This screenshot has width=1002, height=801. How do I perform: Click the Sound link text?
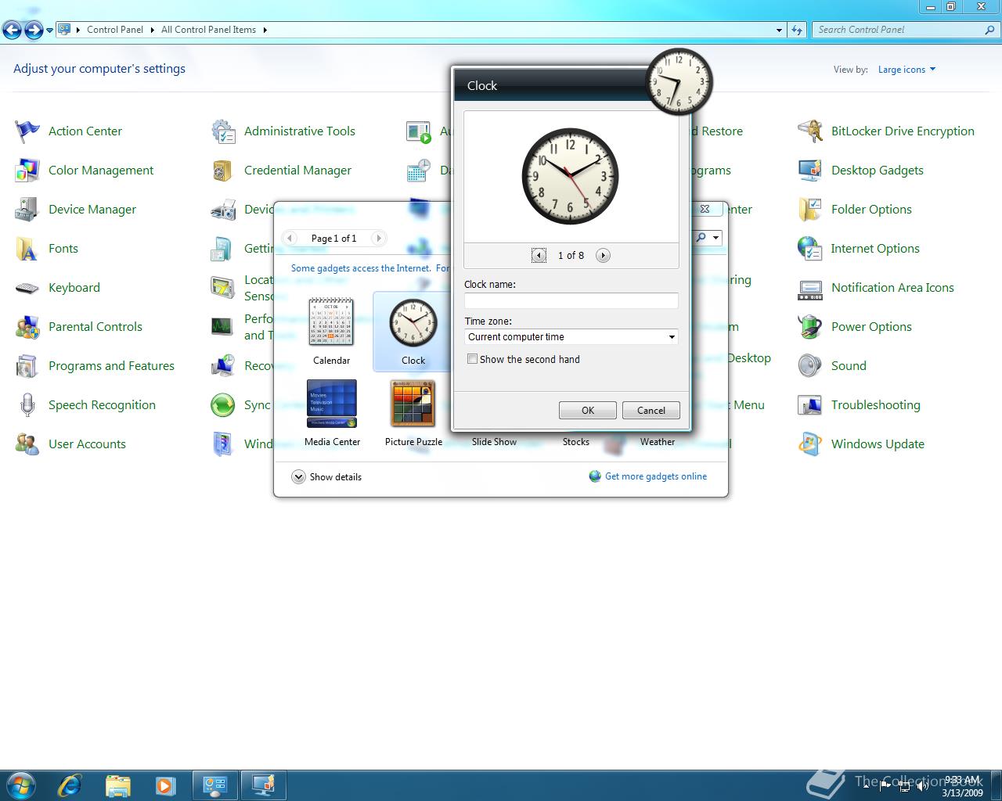pos(849,366)
